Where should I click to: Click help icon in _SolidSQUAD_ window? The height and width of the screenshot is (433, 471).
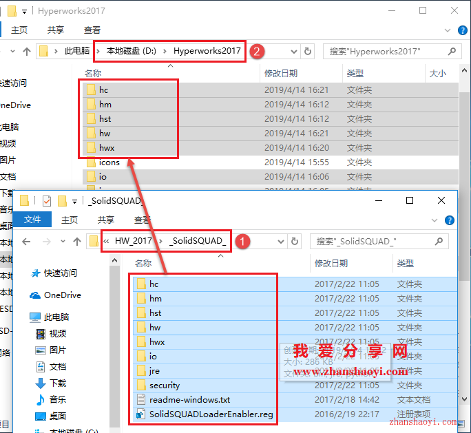click(449, 220)
